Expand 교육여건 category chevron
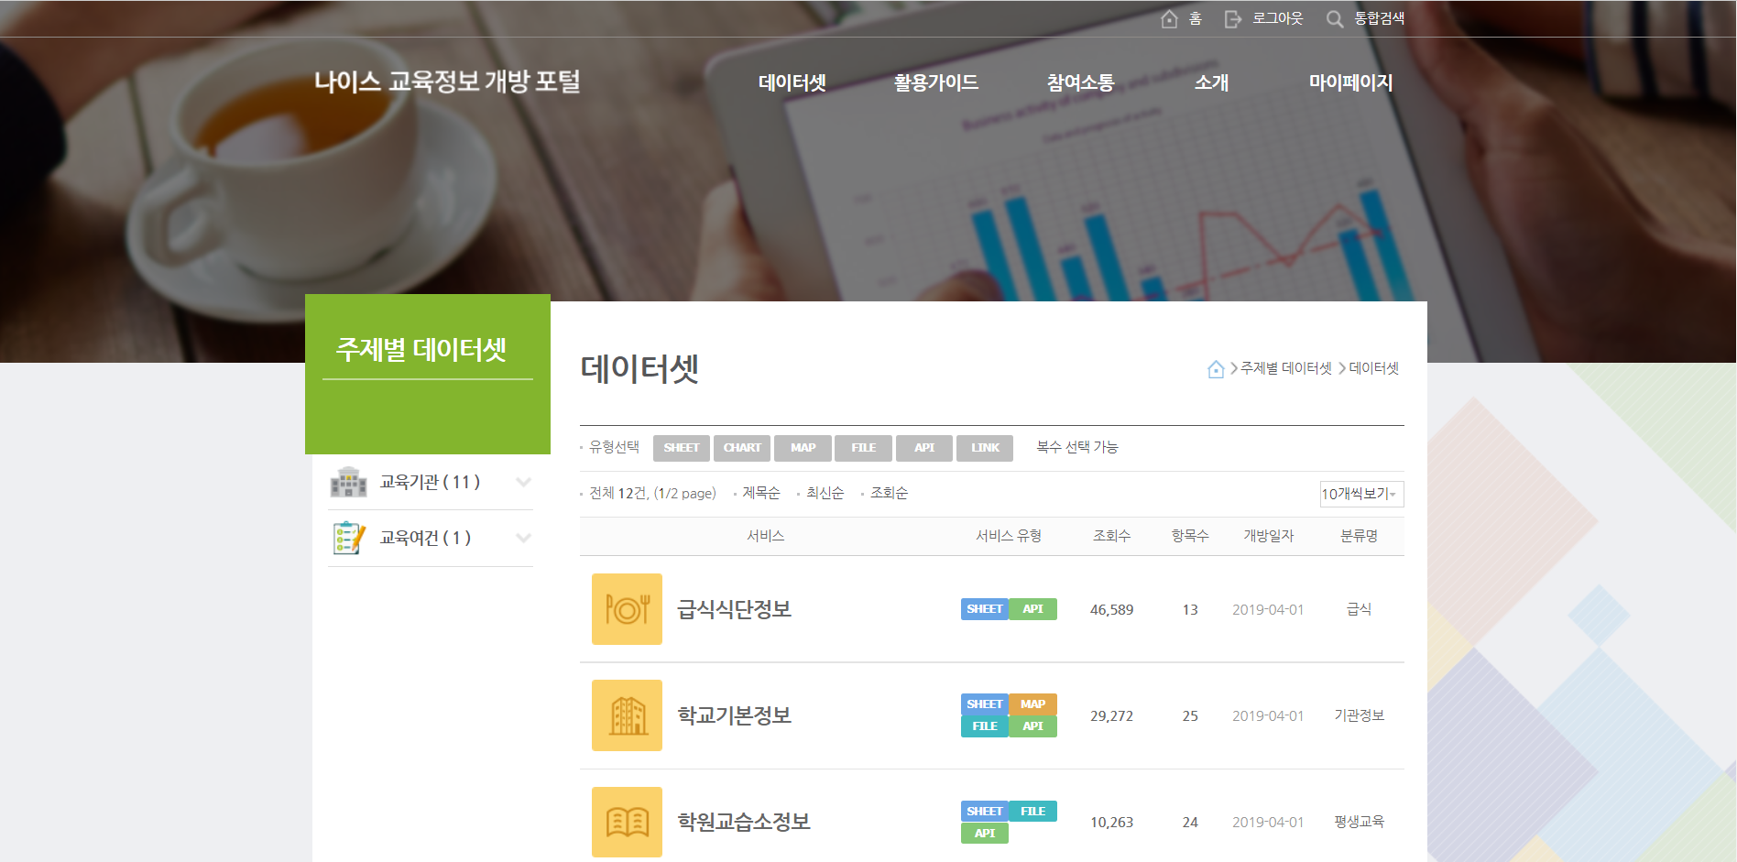This screenshot has width=1737, height=862. 523,539
